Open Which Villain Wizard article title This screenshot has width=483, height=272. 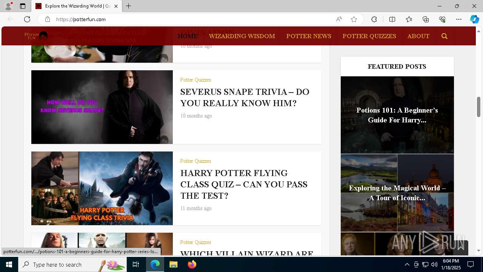[247, 253]
